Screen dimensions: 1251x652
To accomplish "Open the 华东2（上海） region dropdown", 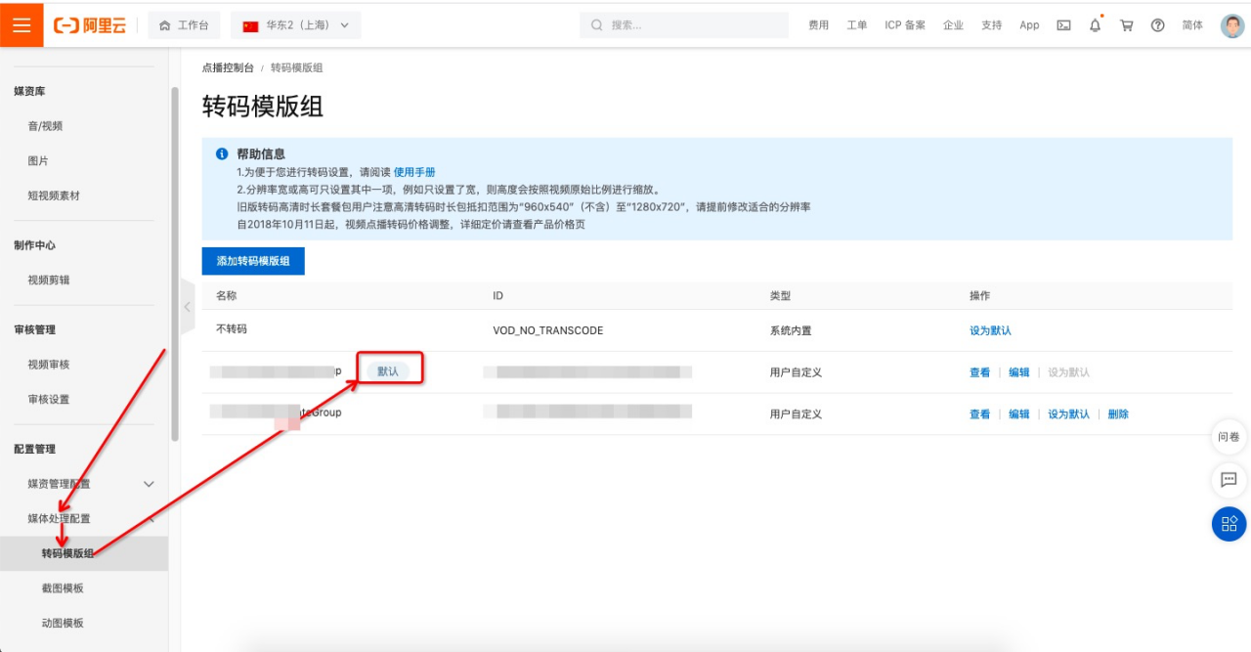I will (296, 25).
